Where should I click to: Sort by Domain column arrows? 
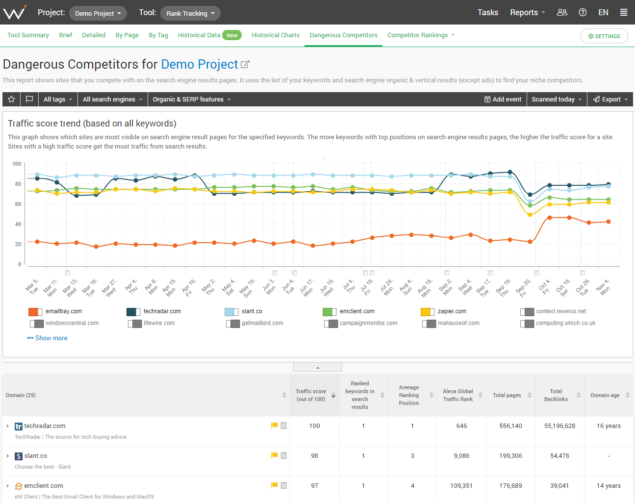coord(284,395)
